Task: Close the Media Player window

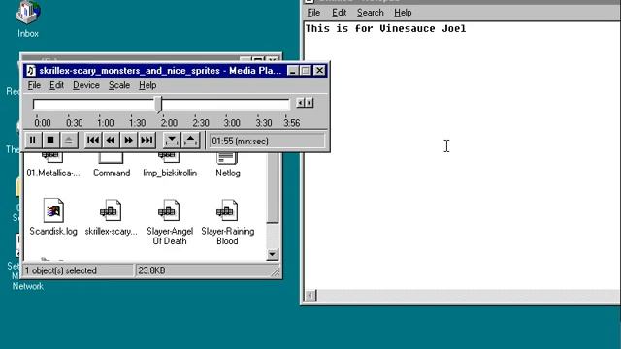Action: click(x=319, y=71)
